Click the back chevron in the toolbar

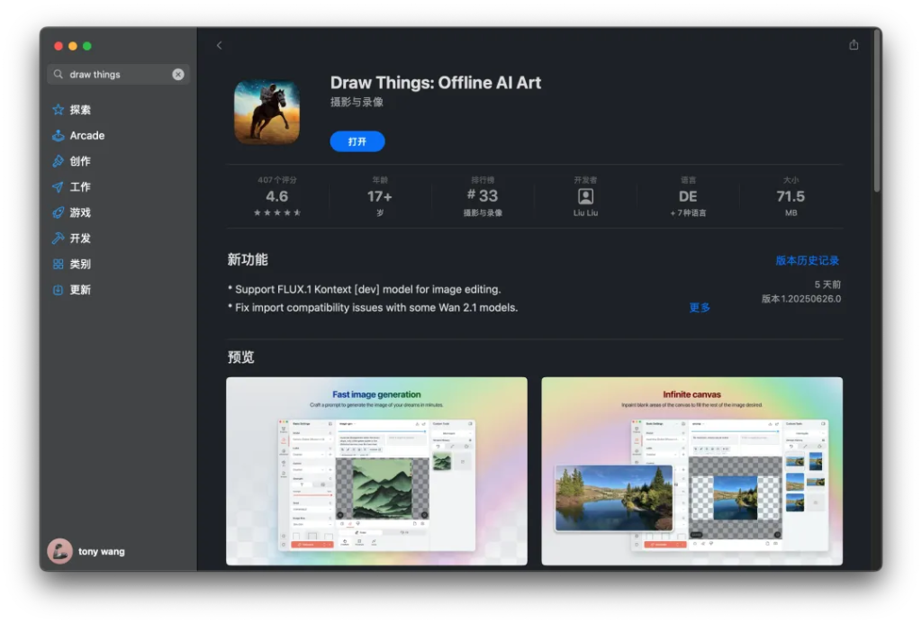220,45
